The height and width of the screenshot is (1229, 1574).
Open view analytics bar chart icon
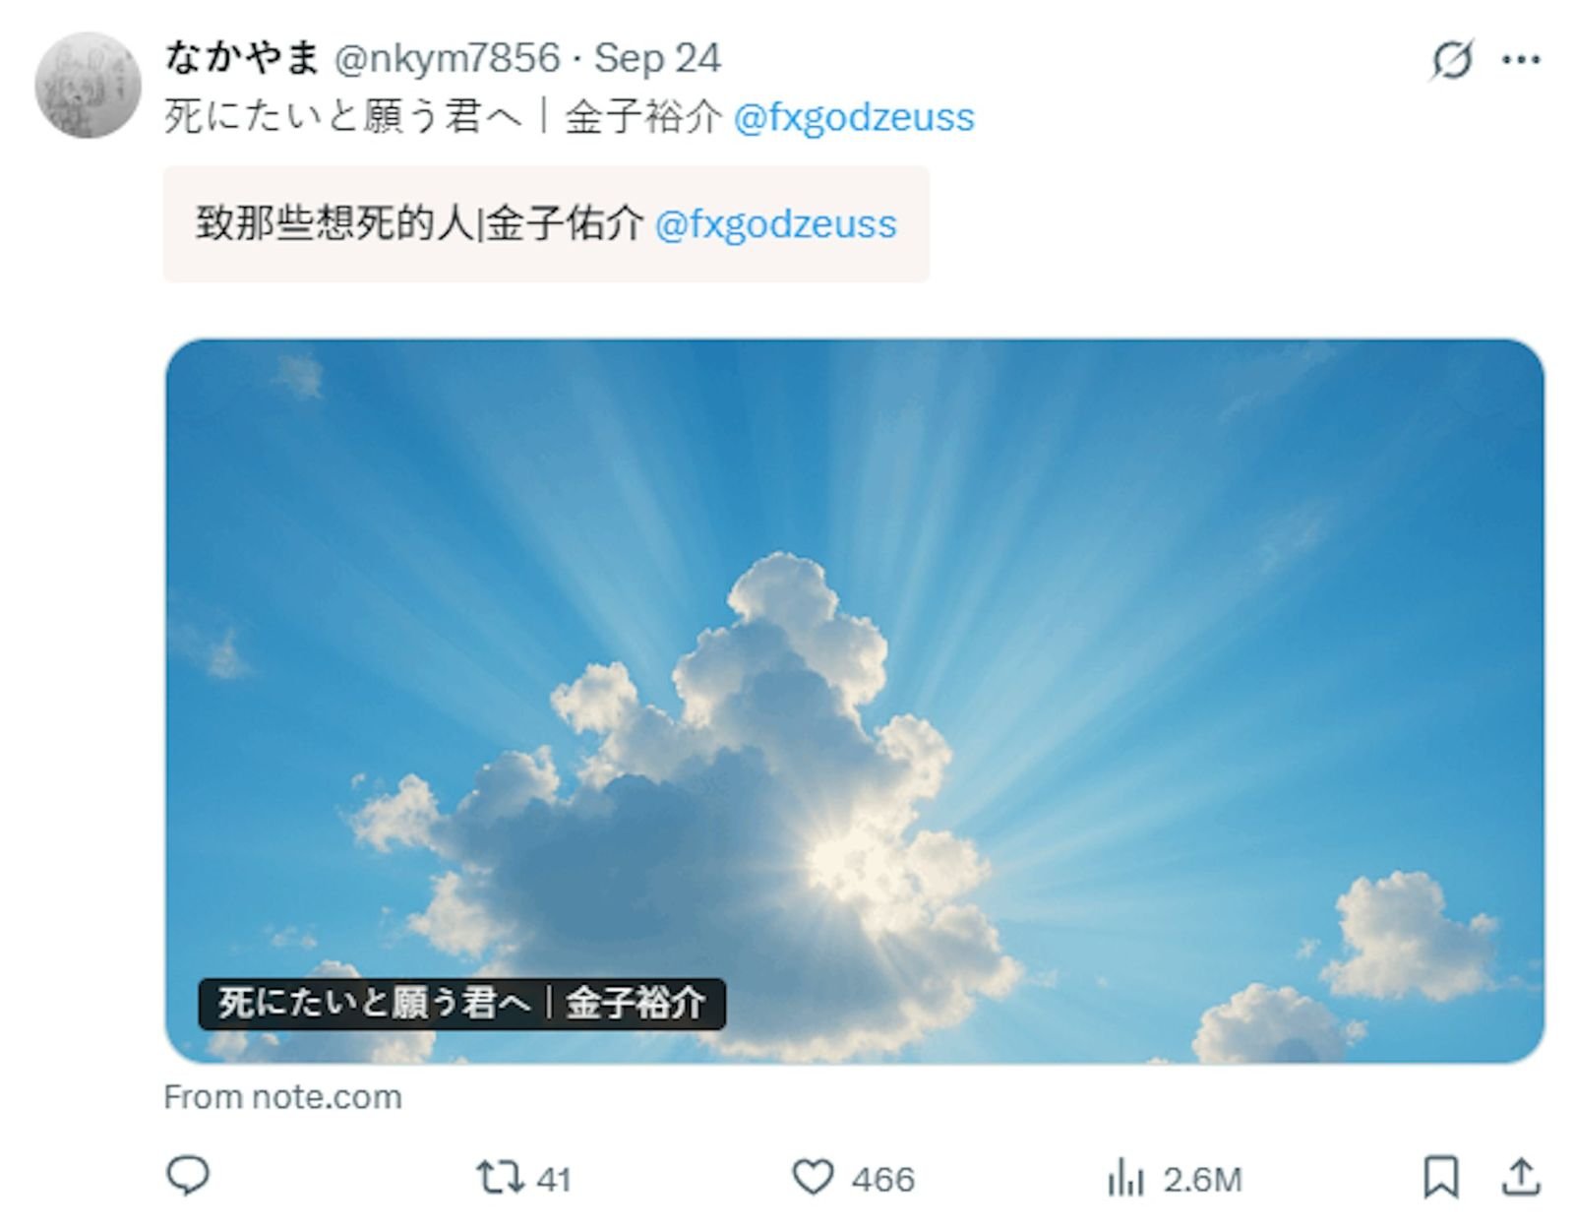tap(1125, 1177)
